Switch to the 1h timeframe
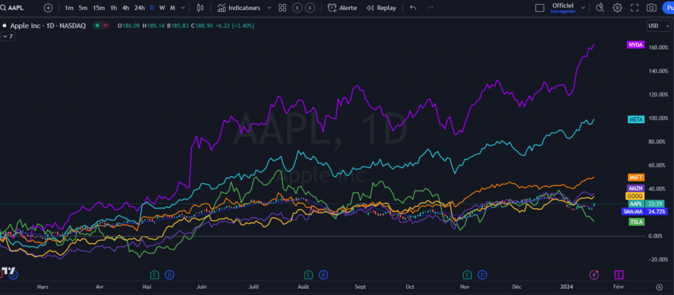 [113, 8]
